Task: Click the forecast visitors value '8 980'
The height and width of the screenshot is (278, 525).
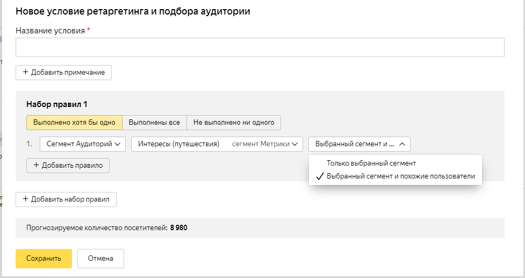Action: [x=179, y=228]
